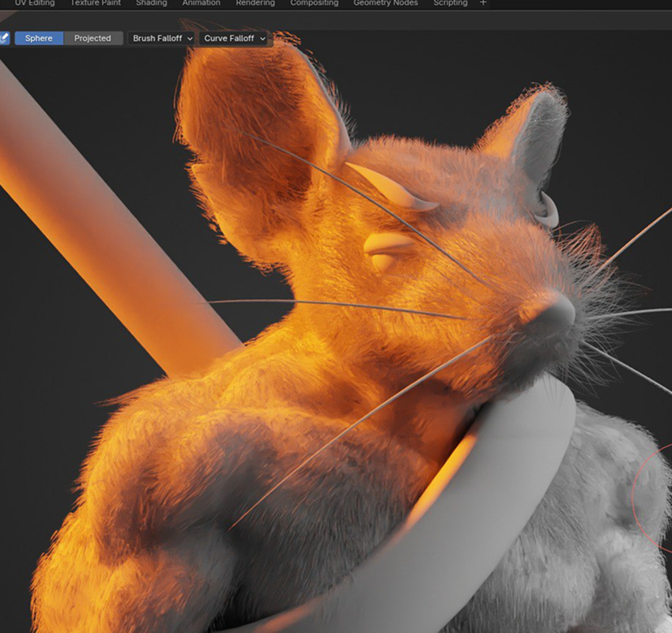Viewport: 672px width, 633px height.
Task: Switch falloff shape to Projected
Action: coord(92,38)
